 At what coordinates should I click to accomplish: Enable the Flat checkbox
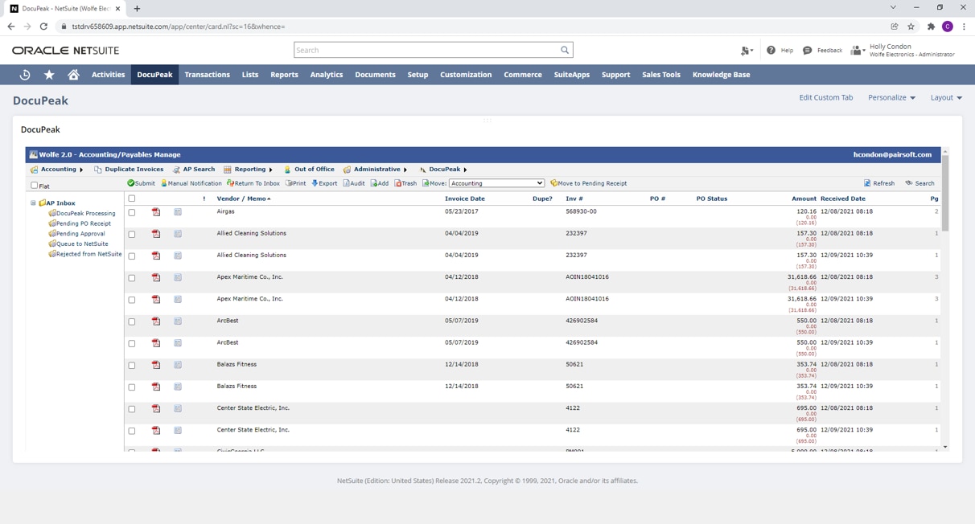pyautogui.click(x=34, y=186)
